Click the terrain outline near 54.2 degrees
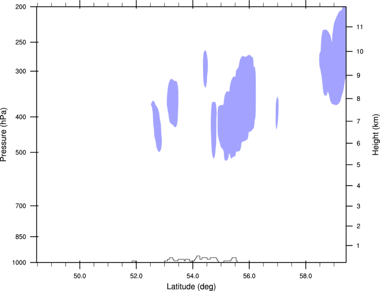 click(191, 259)
